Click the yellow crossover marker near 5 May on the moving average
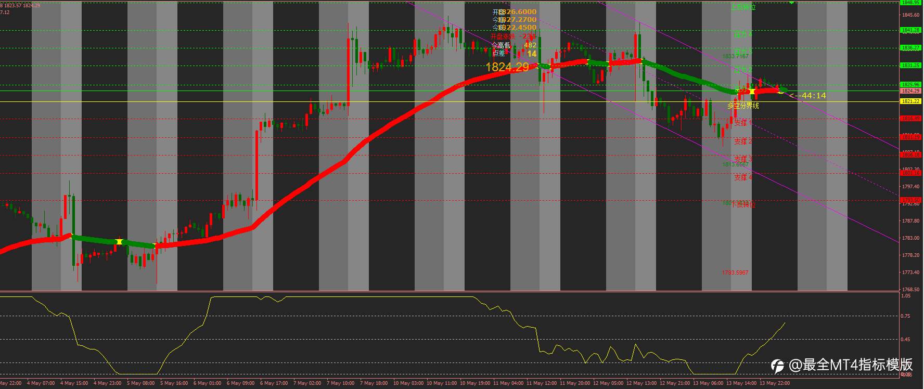The width and height of the screenshot is (924, 389). 119,242
